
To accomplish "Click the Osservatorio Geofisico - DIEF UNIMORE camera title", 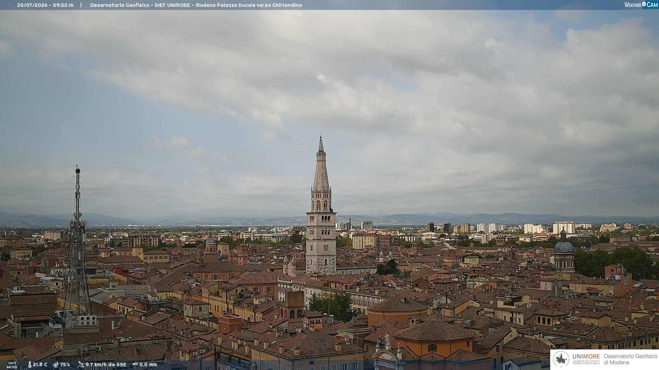I will [196, 5].
